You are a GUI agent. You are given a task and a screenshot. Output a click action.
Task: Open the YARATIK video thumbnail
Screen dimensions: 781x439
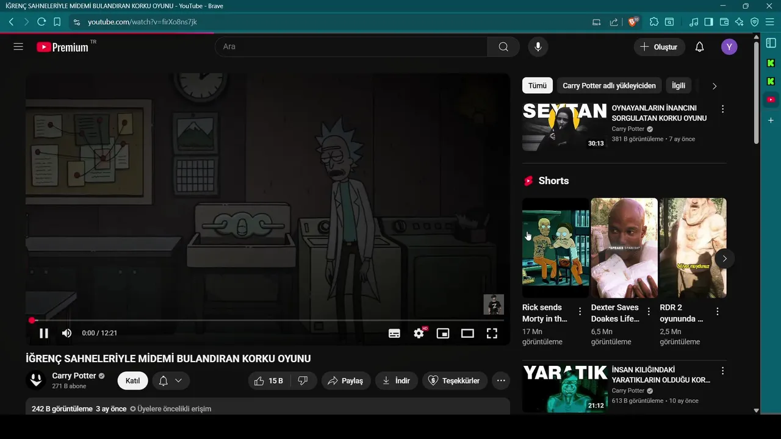coord(564,388)
